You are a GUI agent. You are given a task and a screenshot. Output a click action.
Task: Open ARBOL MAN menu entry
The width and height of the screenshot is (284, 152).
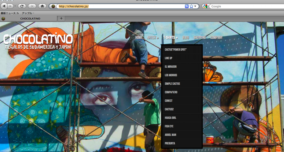pyautogui.click(x=182, y=135)
